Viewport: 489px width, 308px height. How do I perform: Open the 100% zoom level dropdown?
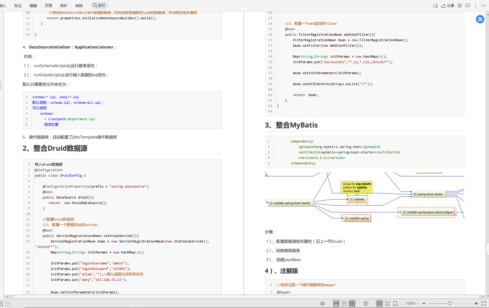412,303
